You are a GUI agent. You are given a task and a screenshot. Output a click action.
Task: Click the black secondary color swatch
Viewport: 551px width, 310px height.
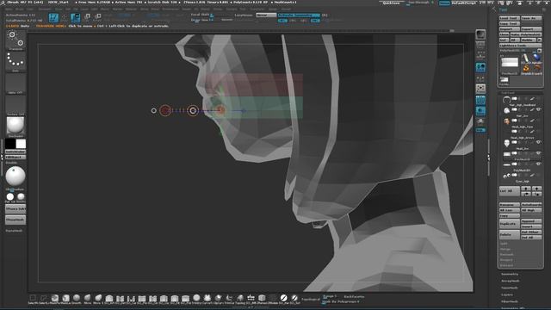coord(10,144)
